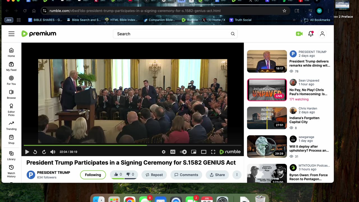Screen dimensions: 359x202
Task: Open the Rumble hamburger menu
Action: coord(11,34)
